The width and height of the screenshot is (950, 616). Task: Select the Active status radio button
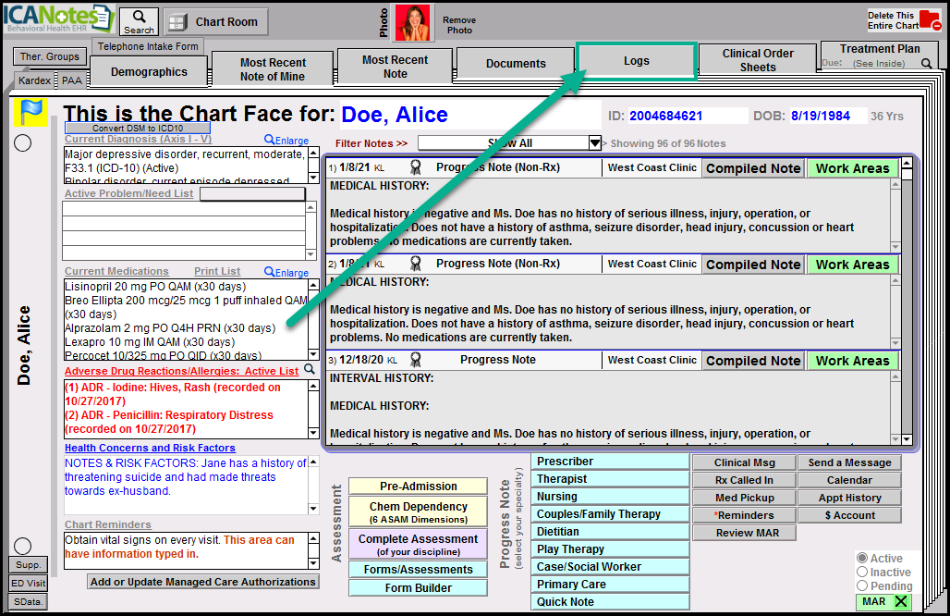[863, 559]
